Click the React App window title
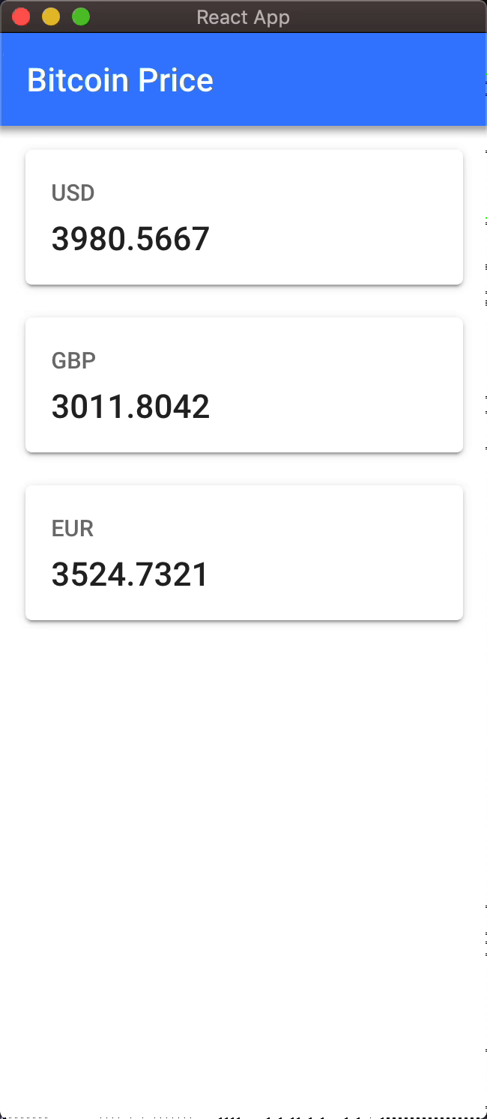The width and height of the screenshot is (487, 1119). coord(243,16)
